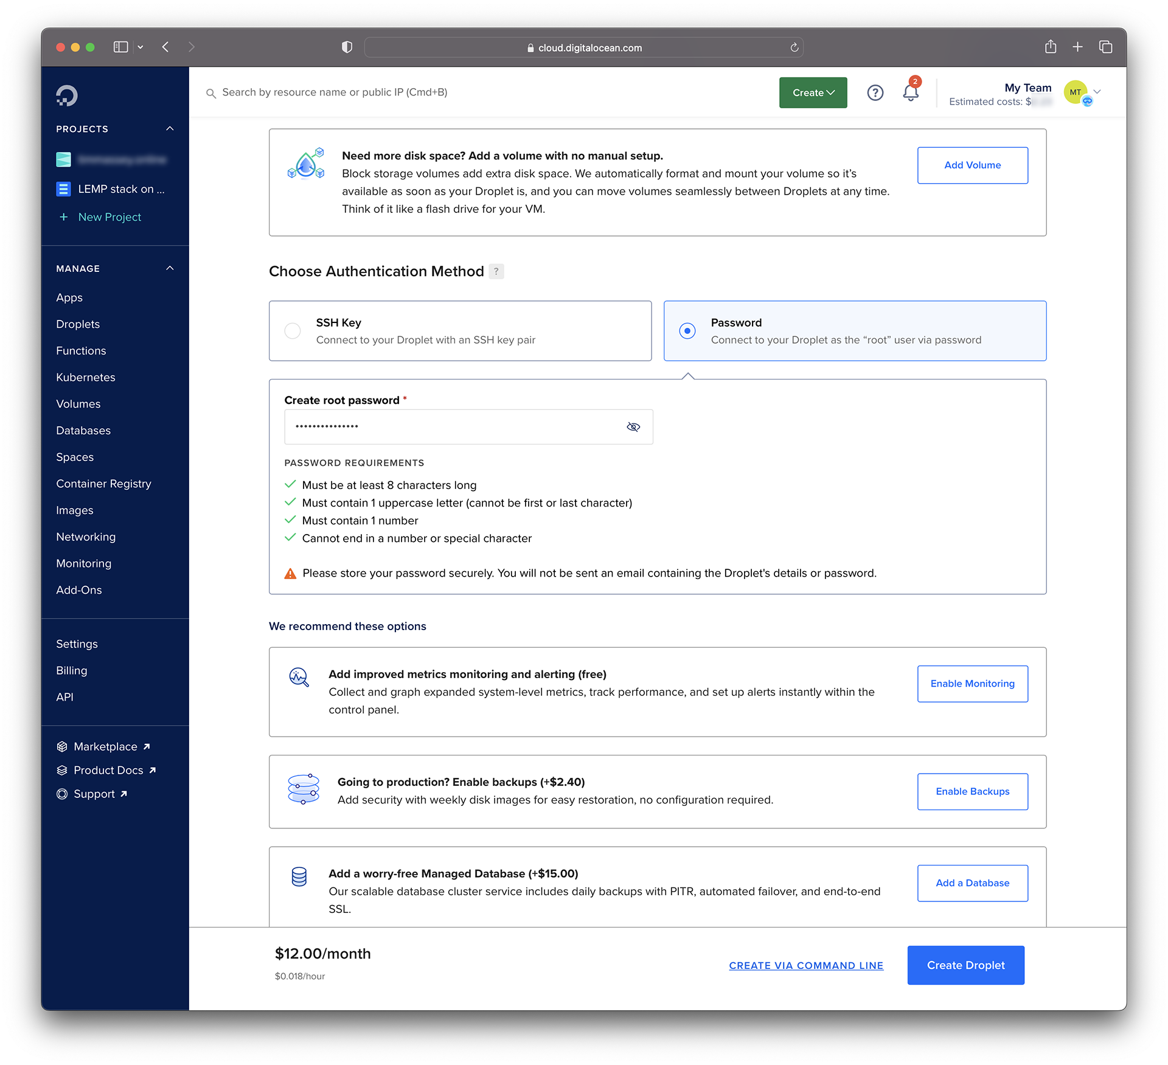The width and height of the screenshot is (1168, 1065).
Task: Click the password warning triangle icon
Action: click(290, 574)
